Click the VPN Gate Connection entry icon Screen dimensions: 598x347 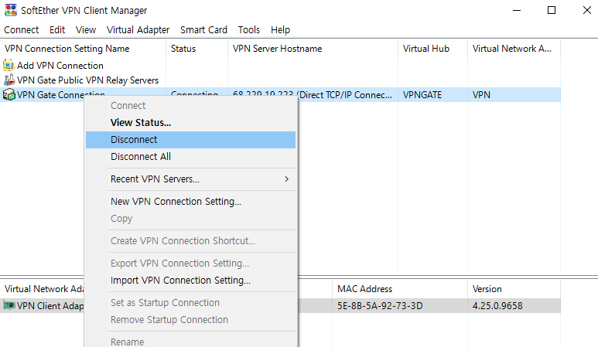click(9, 94)
